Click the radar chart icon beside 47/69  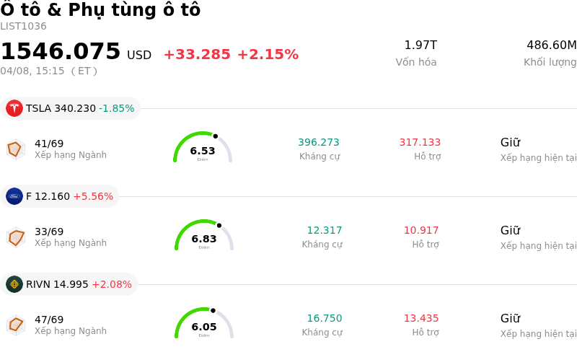[x=15, y=325]
